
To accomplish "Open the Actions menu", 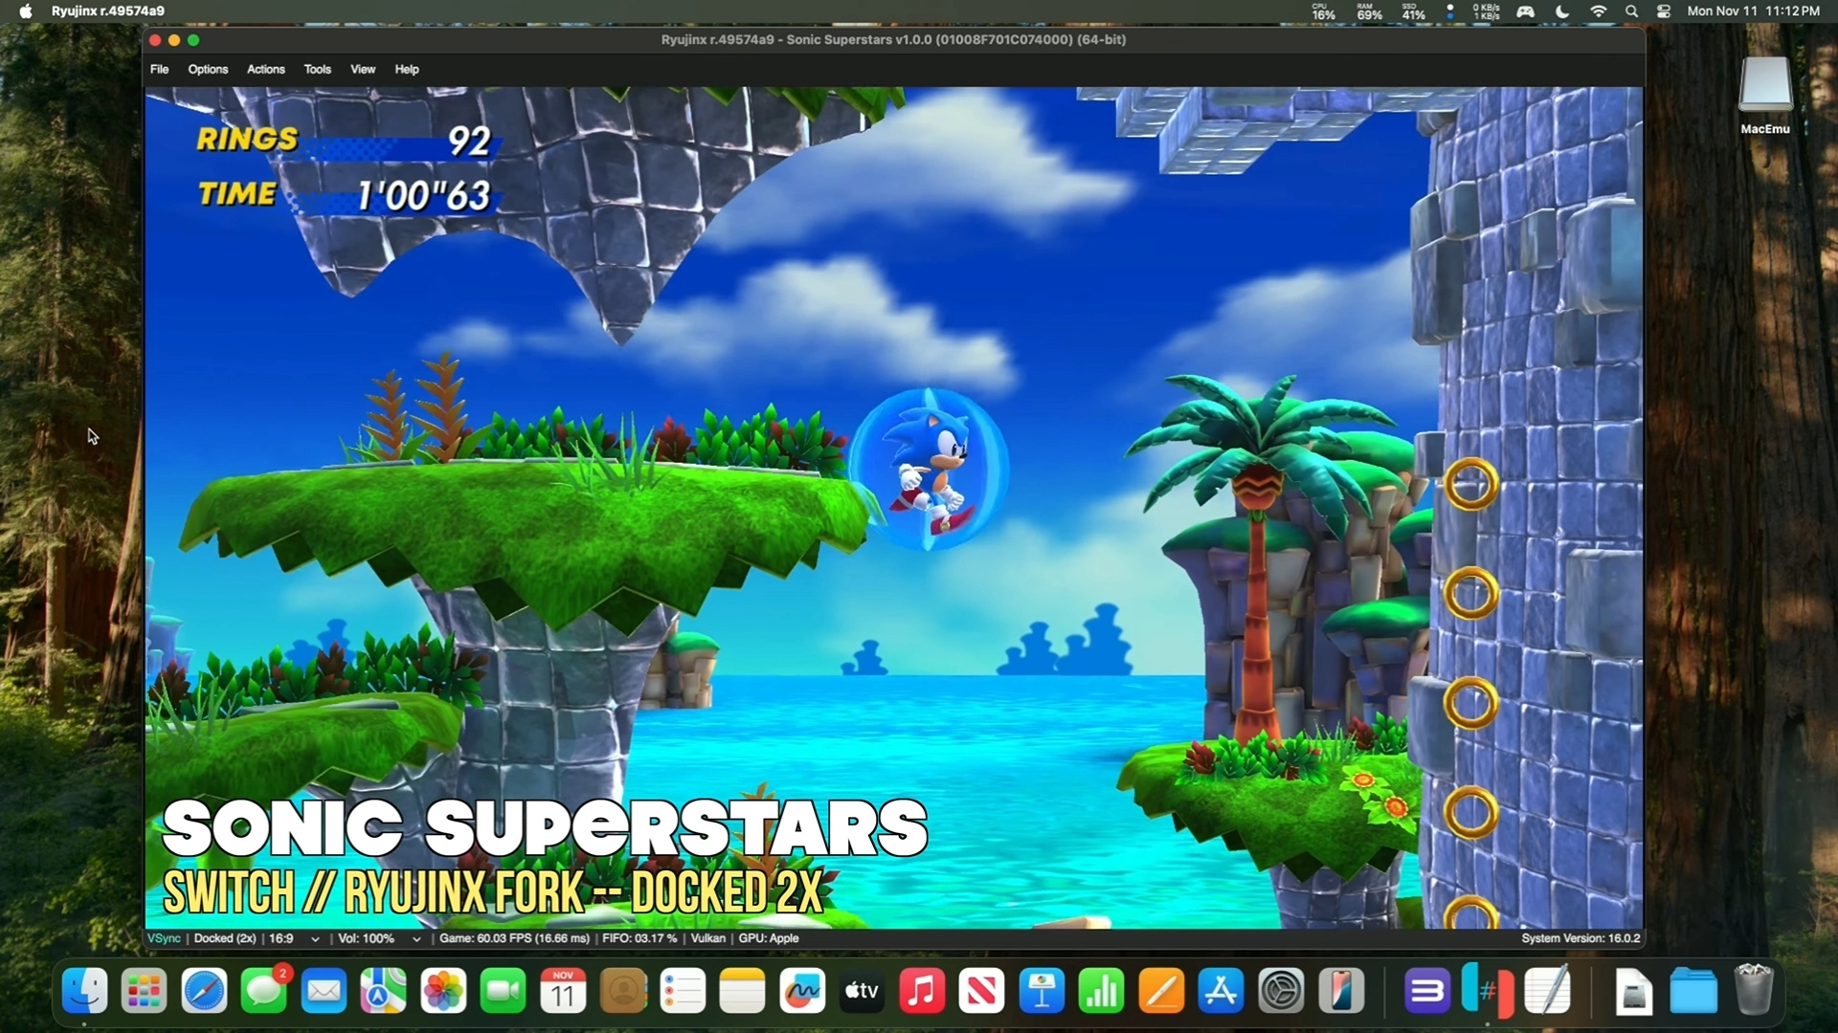I will [x=265, y=69].
